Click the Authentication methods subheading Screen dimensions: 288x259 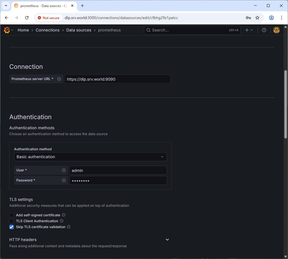click(x=32, y=128)
